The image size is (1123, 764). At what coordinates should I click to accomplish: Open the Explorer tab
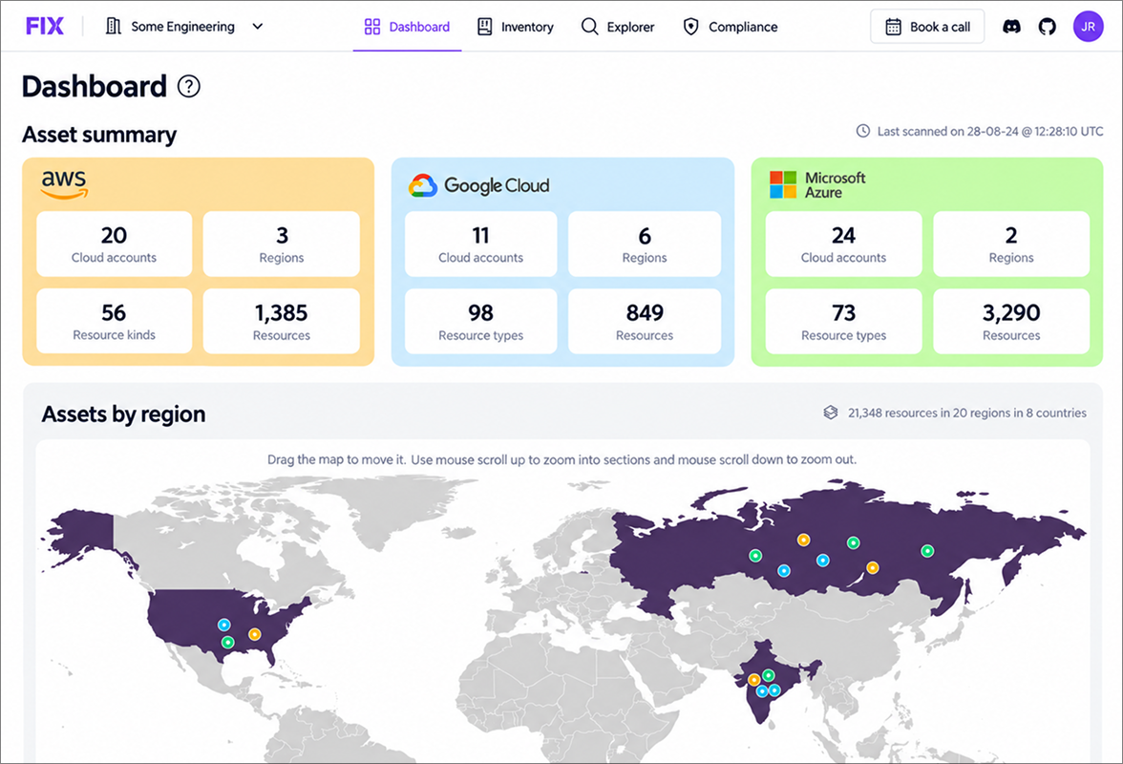pyautogui.click(x=618, y=27)
